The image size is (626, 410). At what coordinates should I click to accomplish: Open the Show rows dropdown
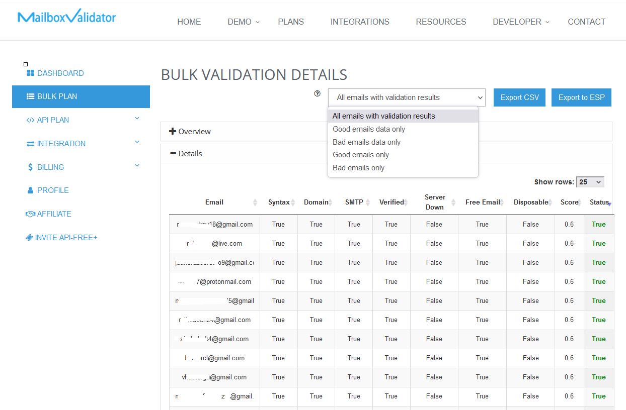[x=590, y=182]
